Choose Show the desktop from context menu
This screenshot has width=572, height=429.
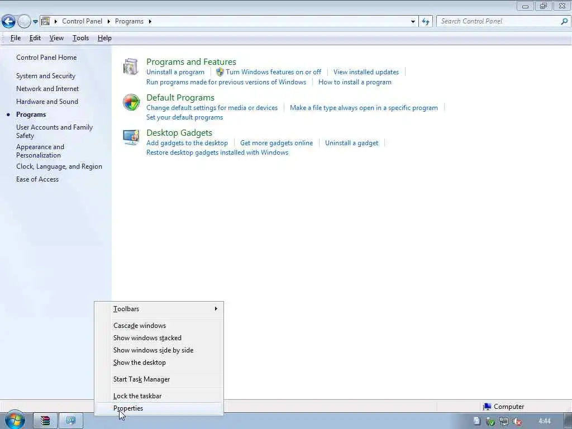[x=159, y=363]
